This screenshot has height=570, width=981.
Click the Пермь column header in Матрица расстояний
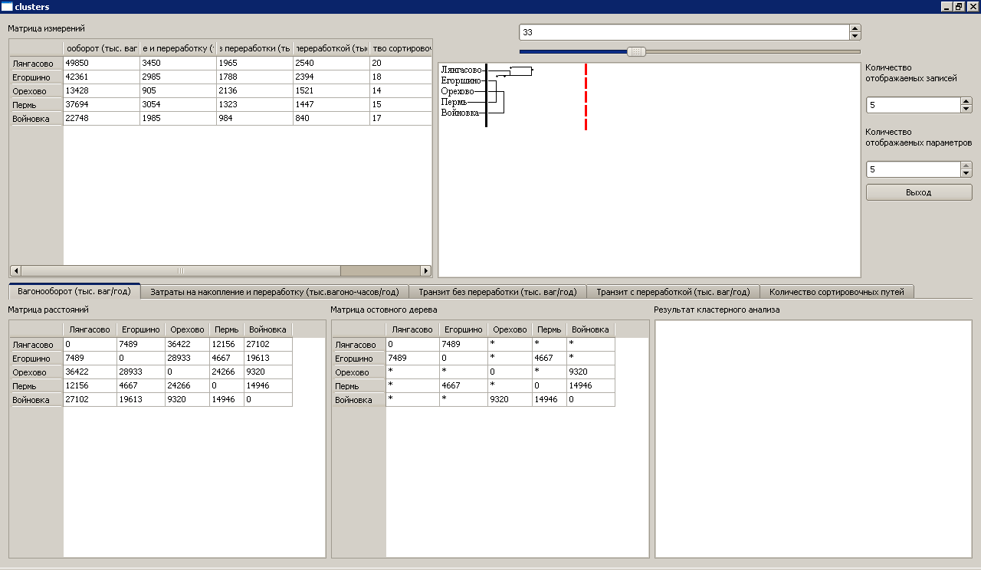227,329
